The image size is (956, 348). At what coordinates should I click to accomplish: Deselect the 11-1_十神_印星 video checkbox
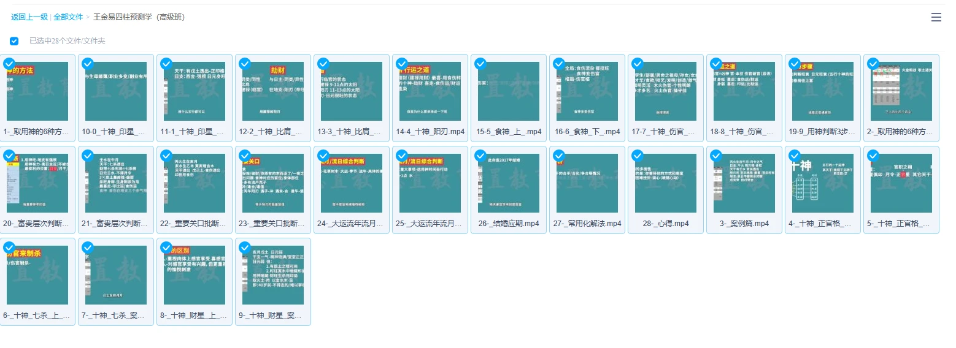pyautogui.click(x=166, y=63)
